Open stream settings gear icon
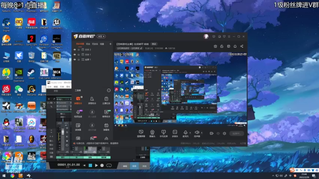Screen dimensions: 319x179 coord(224,133)
